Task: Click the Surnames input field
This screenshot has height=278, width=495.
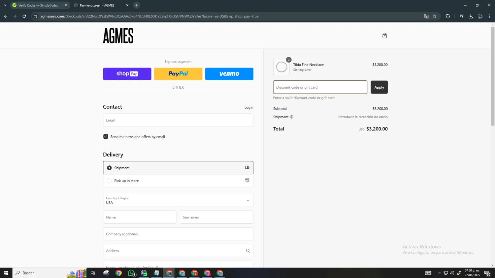Action: click(216, 217)
